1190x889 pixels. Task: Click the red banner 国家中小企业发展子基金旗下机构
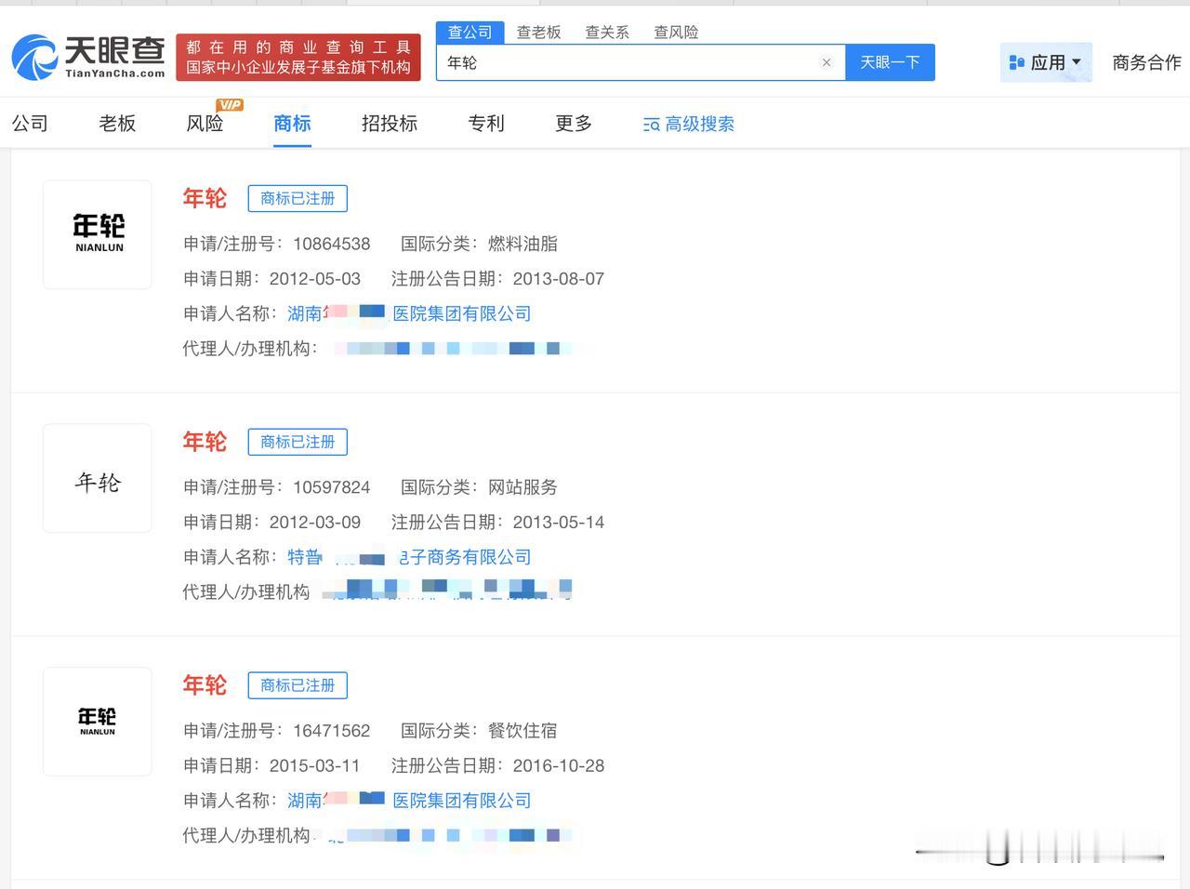pos(298,58)
